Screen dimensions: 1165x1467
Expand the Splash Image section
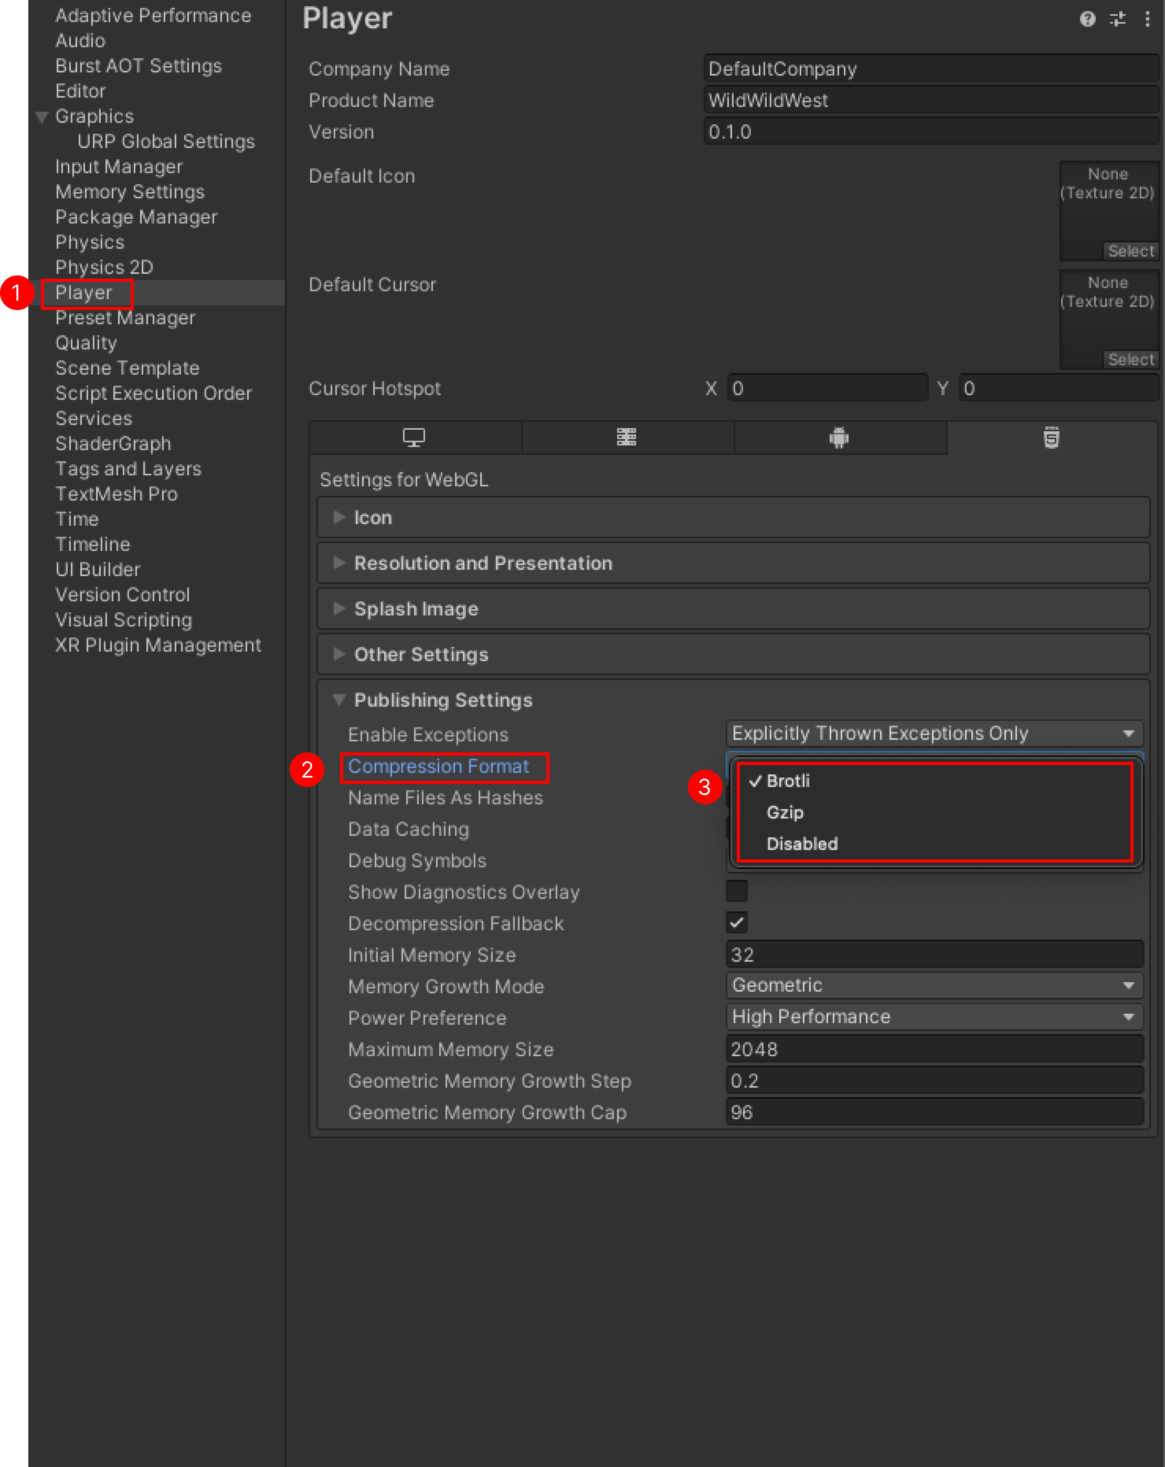[x=734, y=609]
